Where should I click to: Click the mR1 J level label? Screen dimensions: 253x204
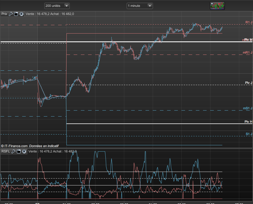pos(248,52)
